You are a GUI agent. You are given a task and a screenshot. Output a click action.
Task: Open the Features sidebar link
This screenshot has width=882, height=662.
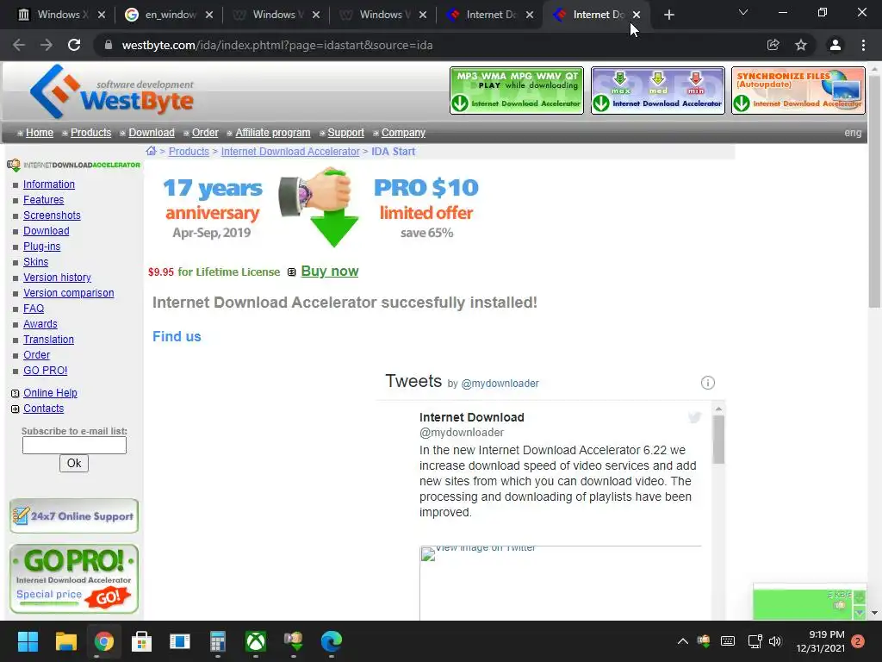click(43, 200)
